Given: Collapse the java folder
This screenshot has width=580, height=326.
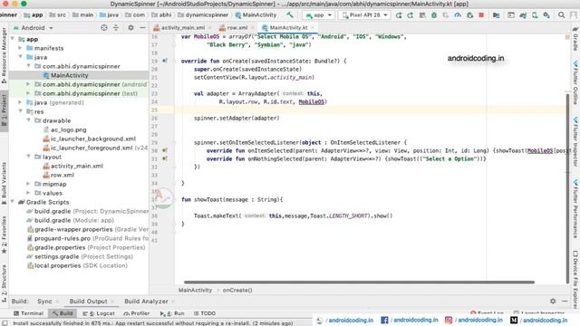Looking at the screenshot, I should click(20, 57).
